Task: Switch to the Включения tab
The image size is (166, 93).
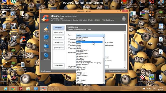Action: [x=59, y=38]
